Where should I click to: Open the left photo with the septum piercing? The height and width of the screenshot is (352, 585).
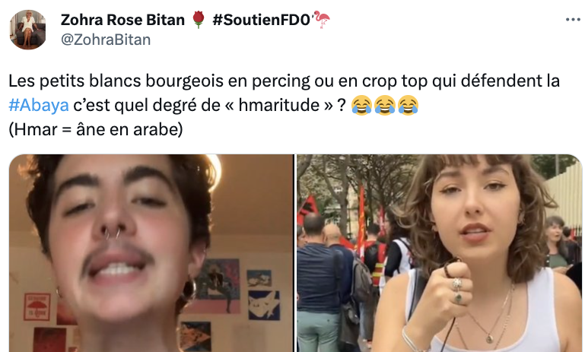(151, 253)
